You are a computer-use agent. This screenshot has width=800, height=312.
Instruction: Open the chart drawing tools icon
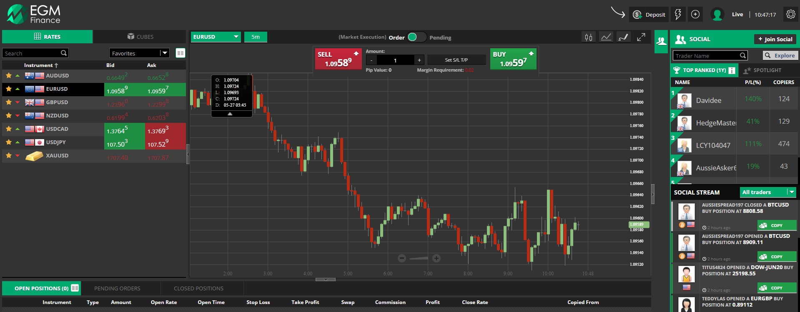(623, 37)
